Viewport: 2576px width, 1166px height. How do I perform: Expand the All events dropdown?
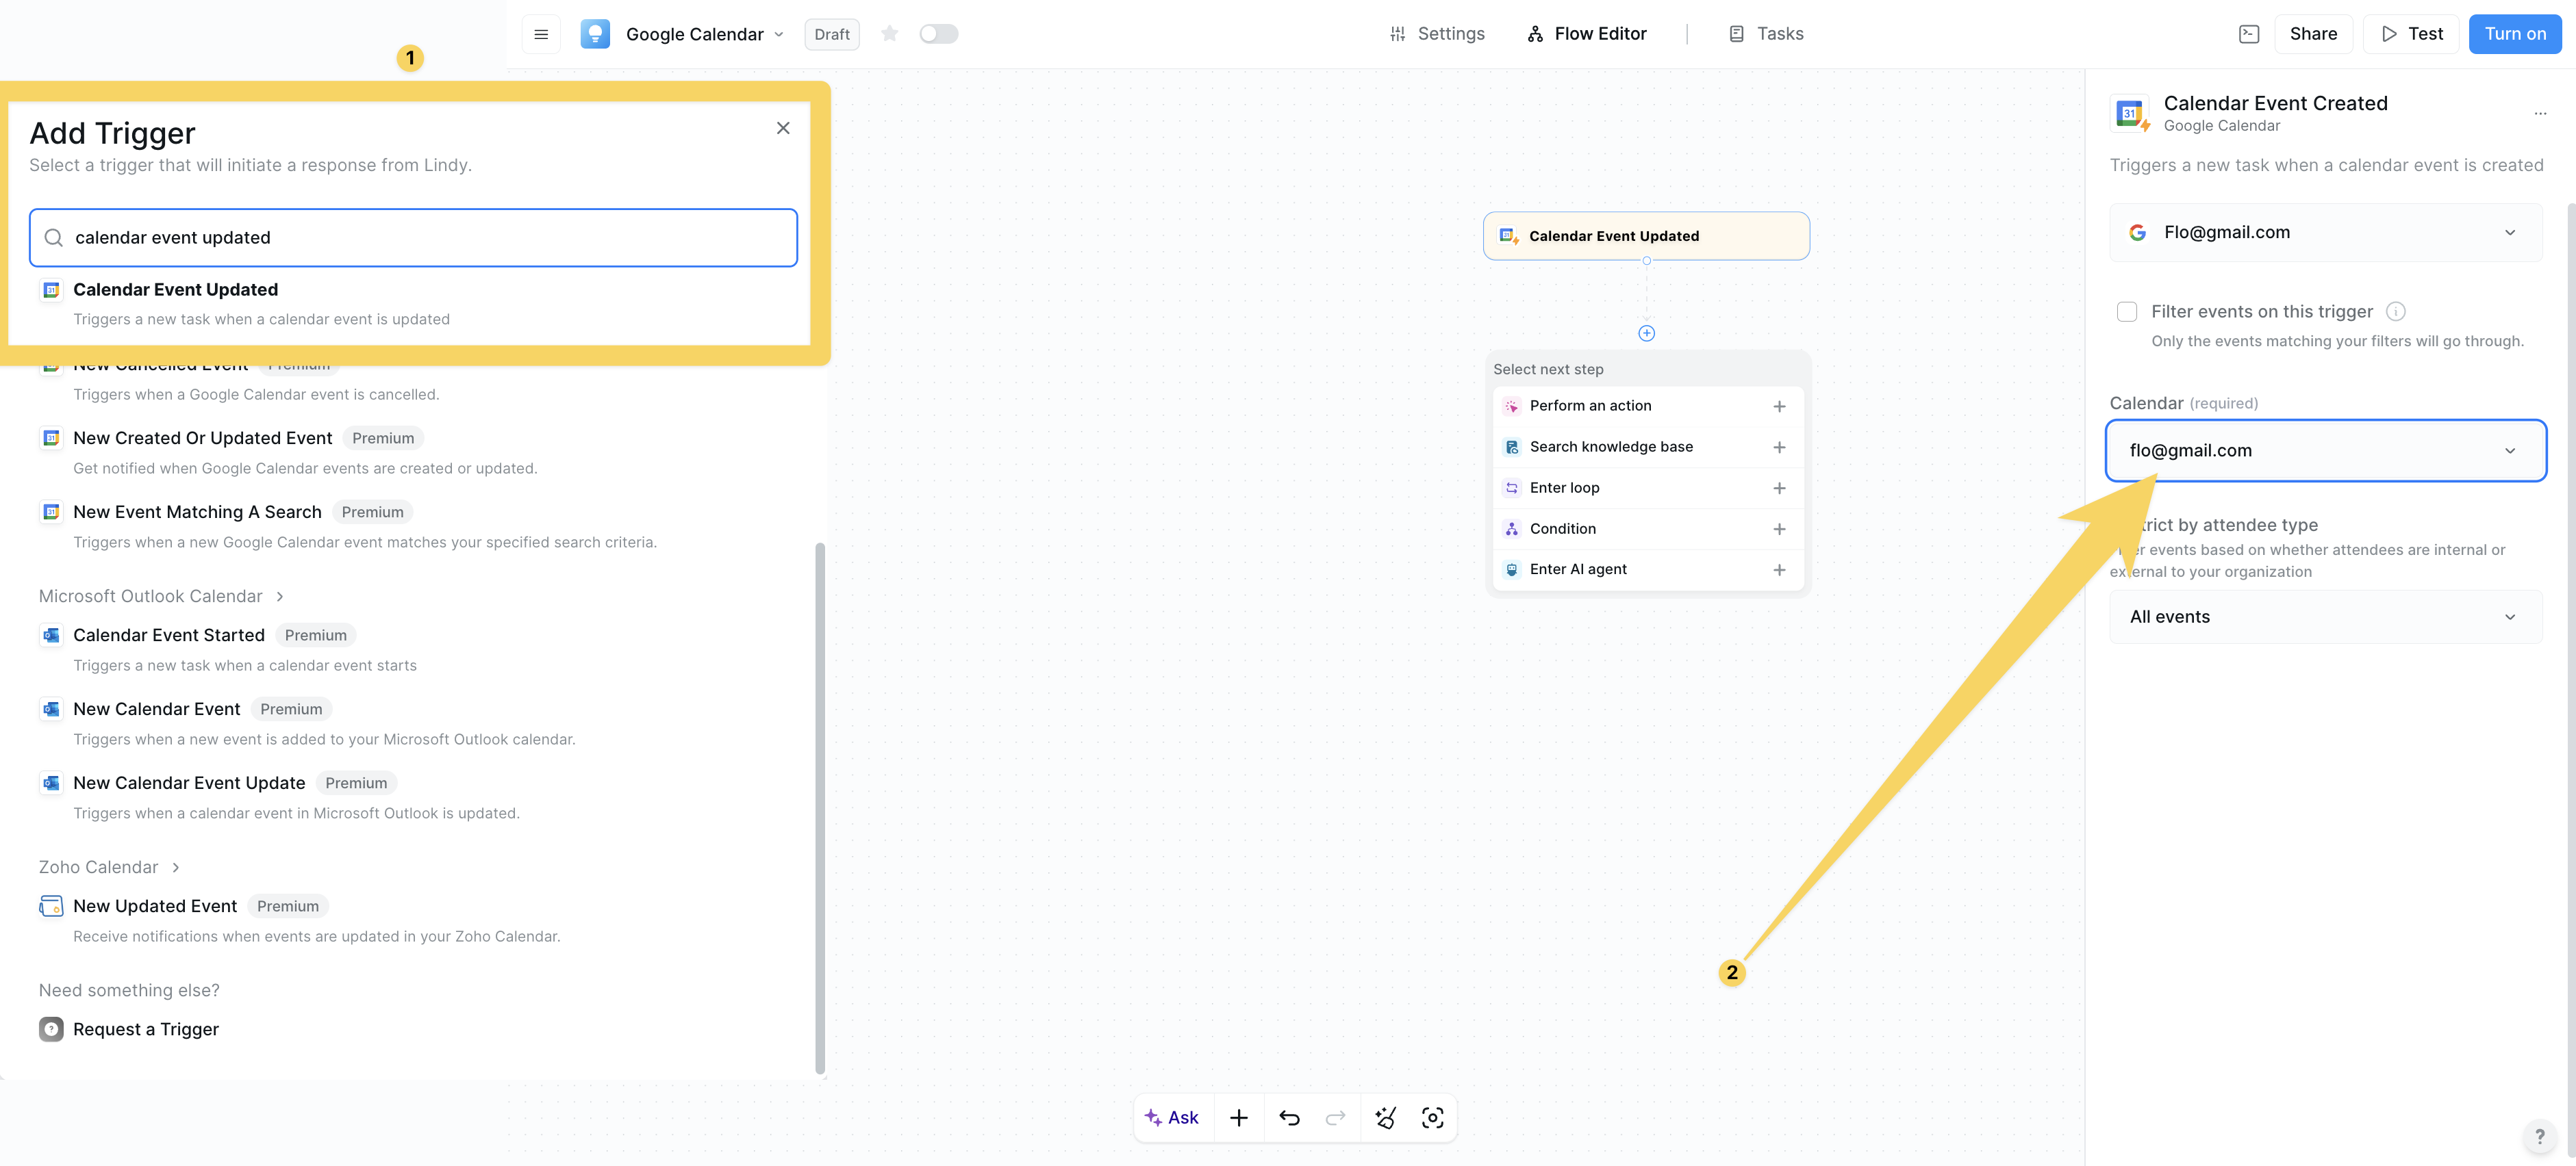click(x=2325, y=617)
